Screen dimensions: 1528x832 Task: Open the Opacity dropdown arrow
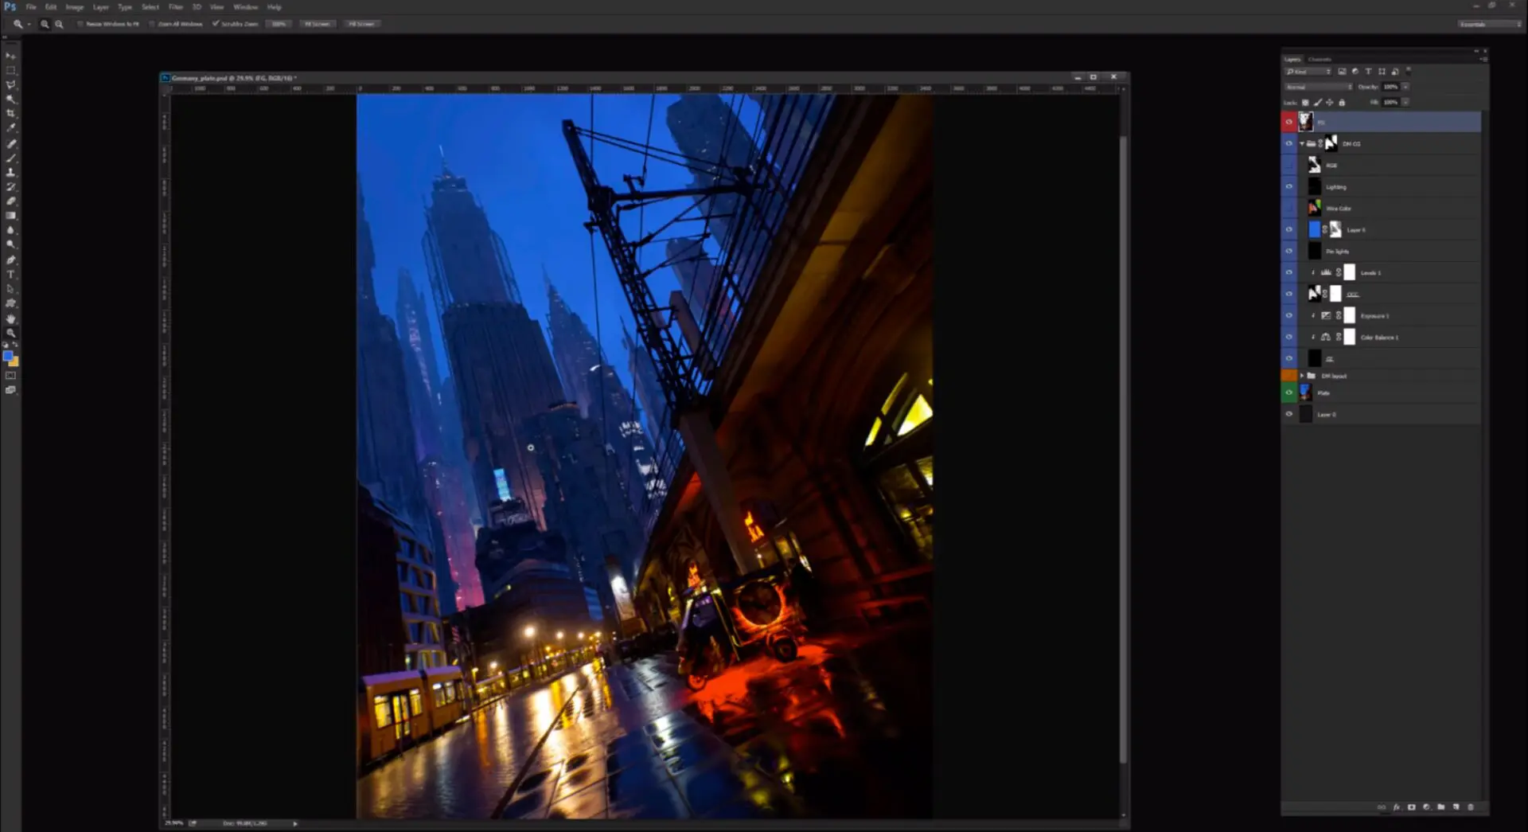click(x=1405, y=87)
